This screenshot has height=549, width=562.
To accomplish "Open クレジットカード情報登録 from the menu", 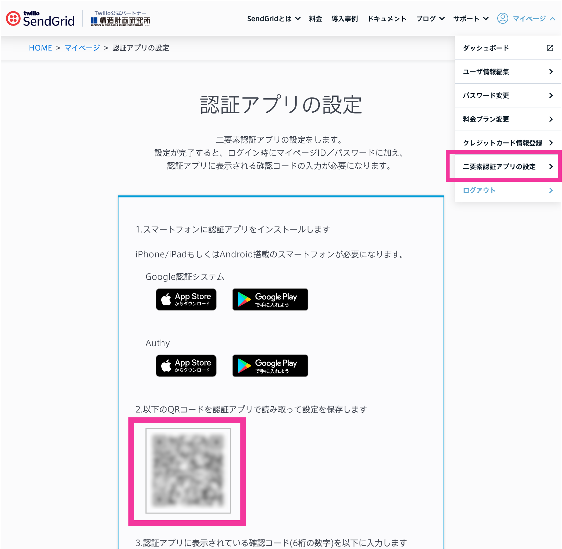I will coord(508,143).
